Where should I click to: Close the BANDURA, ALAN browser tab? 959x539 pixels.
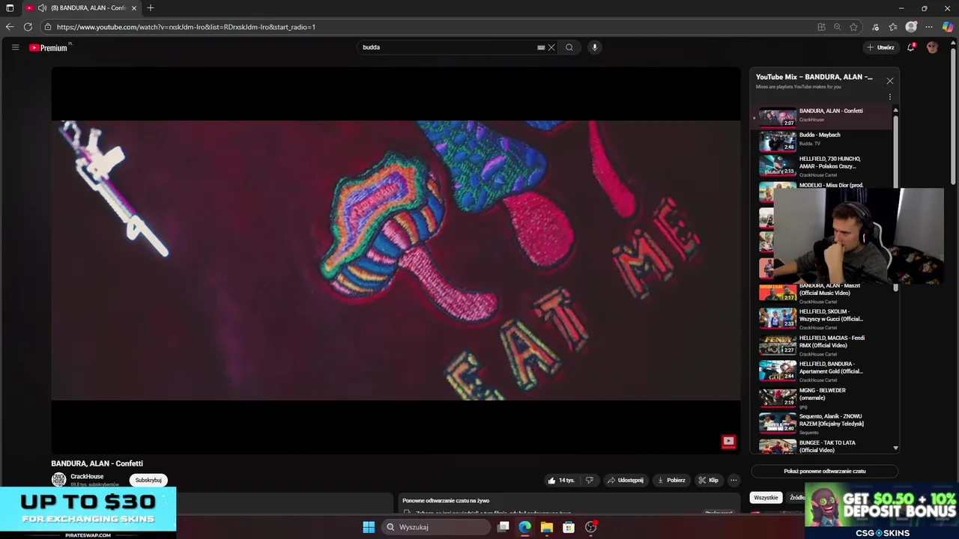[134, 7]
